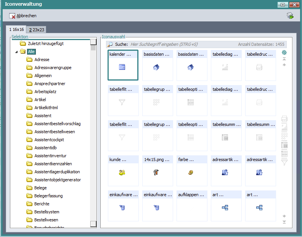The image size is (302, 237).
Task: Click the filter funnel icon in the right sidebar
Action: (x=284, y=162)
